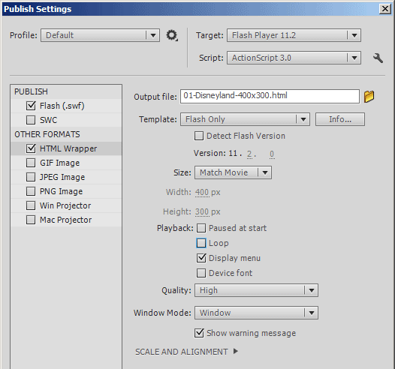Enable PNG Image format checkbox
The width and height of the screenshot is (395, 369).
click(31, 191)
